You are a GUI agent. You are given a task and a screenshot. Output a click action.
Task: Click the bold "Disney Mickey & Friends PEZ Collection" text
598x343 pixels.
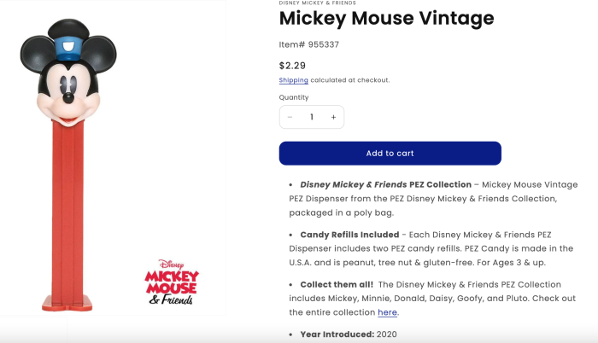pyautogui.click(x=385, y=184)
